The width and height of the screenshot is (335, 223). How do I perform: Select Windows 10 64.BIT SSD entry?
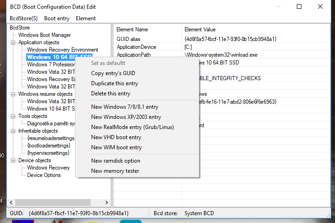coord(59,57)
